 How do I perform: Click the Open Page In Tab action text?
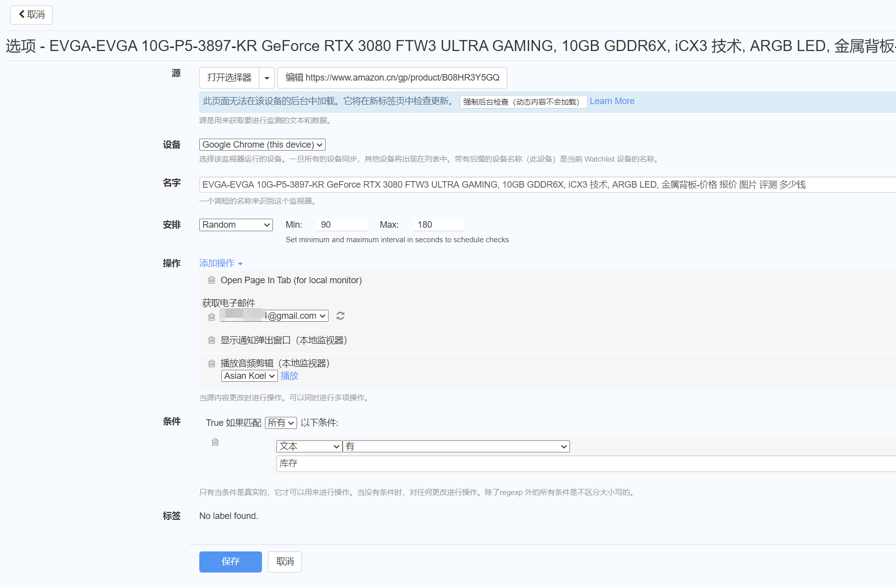pos(291,280)
